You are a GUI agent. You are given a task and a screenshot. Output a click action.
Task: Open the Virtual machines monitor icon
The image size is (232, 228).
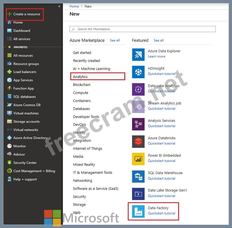tap(9, 113)
